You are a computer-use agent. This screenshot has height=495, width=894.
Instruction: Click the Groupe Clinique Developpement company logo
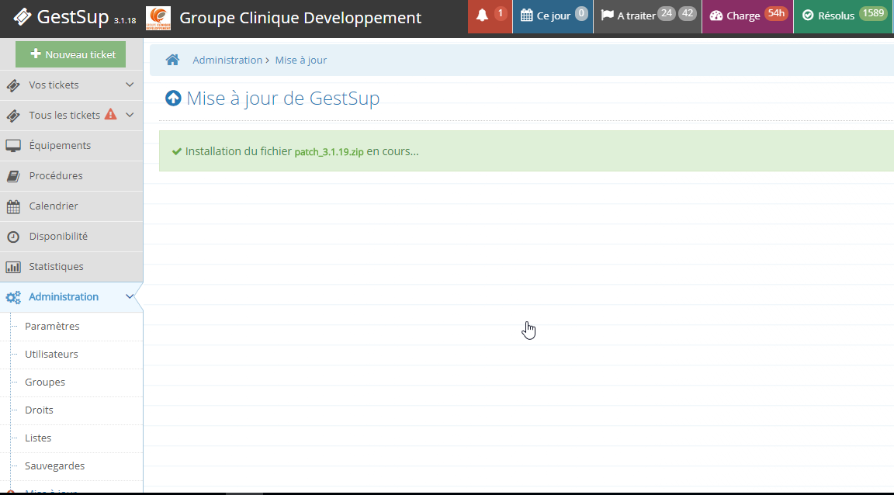pos(158,18)
